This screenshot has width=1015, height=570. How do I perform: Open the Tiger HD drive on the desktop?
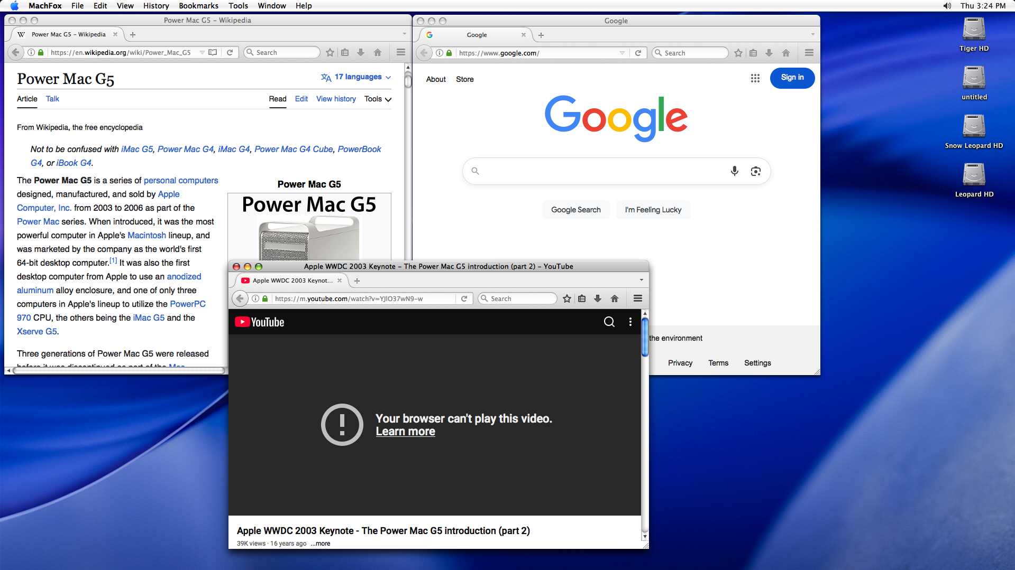point(974,34)
